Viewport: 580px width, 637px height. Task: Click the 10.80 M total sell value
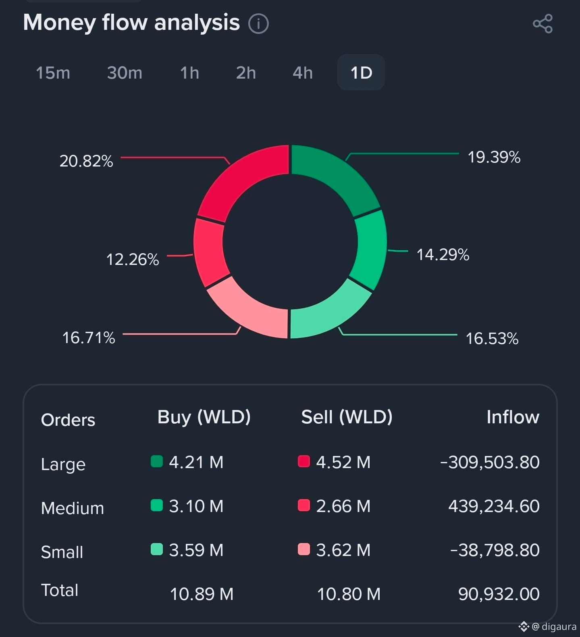tap(349, 594)
